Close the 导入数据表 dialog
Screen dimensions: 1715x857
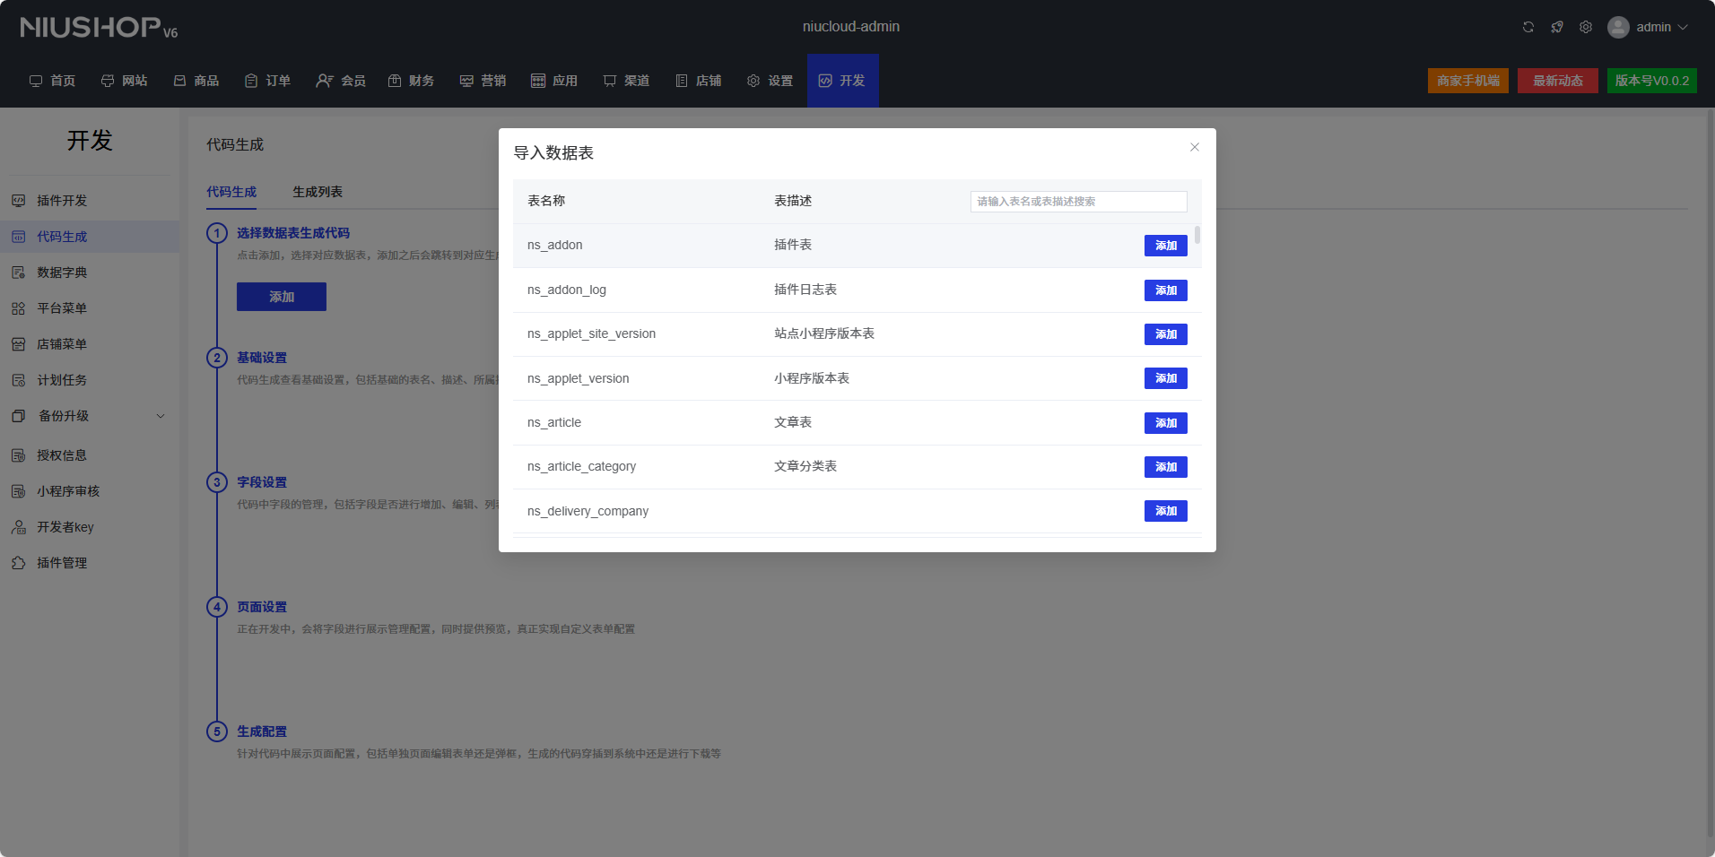[1195, 147]
